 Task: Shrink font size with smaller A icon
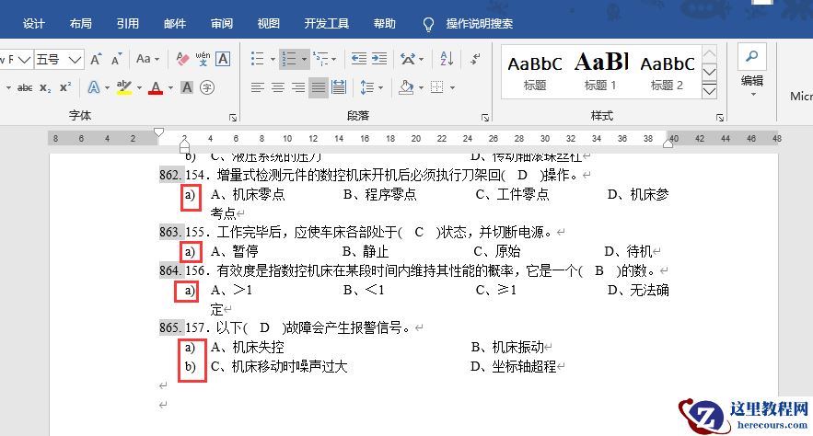(x=117, y=60)
